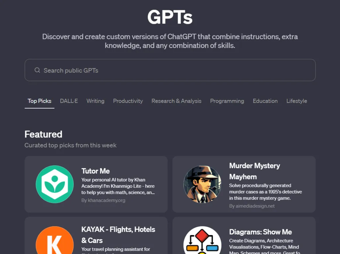Switch to the Programming tab
340x254 pixels.
(x=227, y=101)
